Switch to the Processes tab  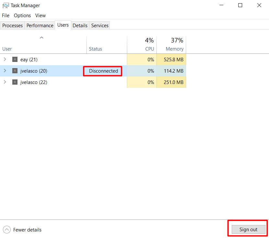(12, 25)
